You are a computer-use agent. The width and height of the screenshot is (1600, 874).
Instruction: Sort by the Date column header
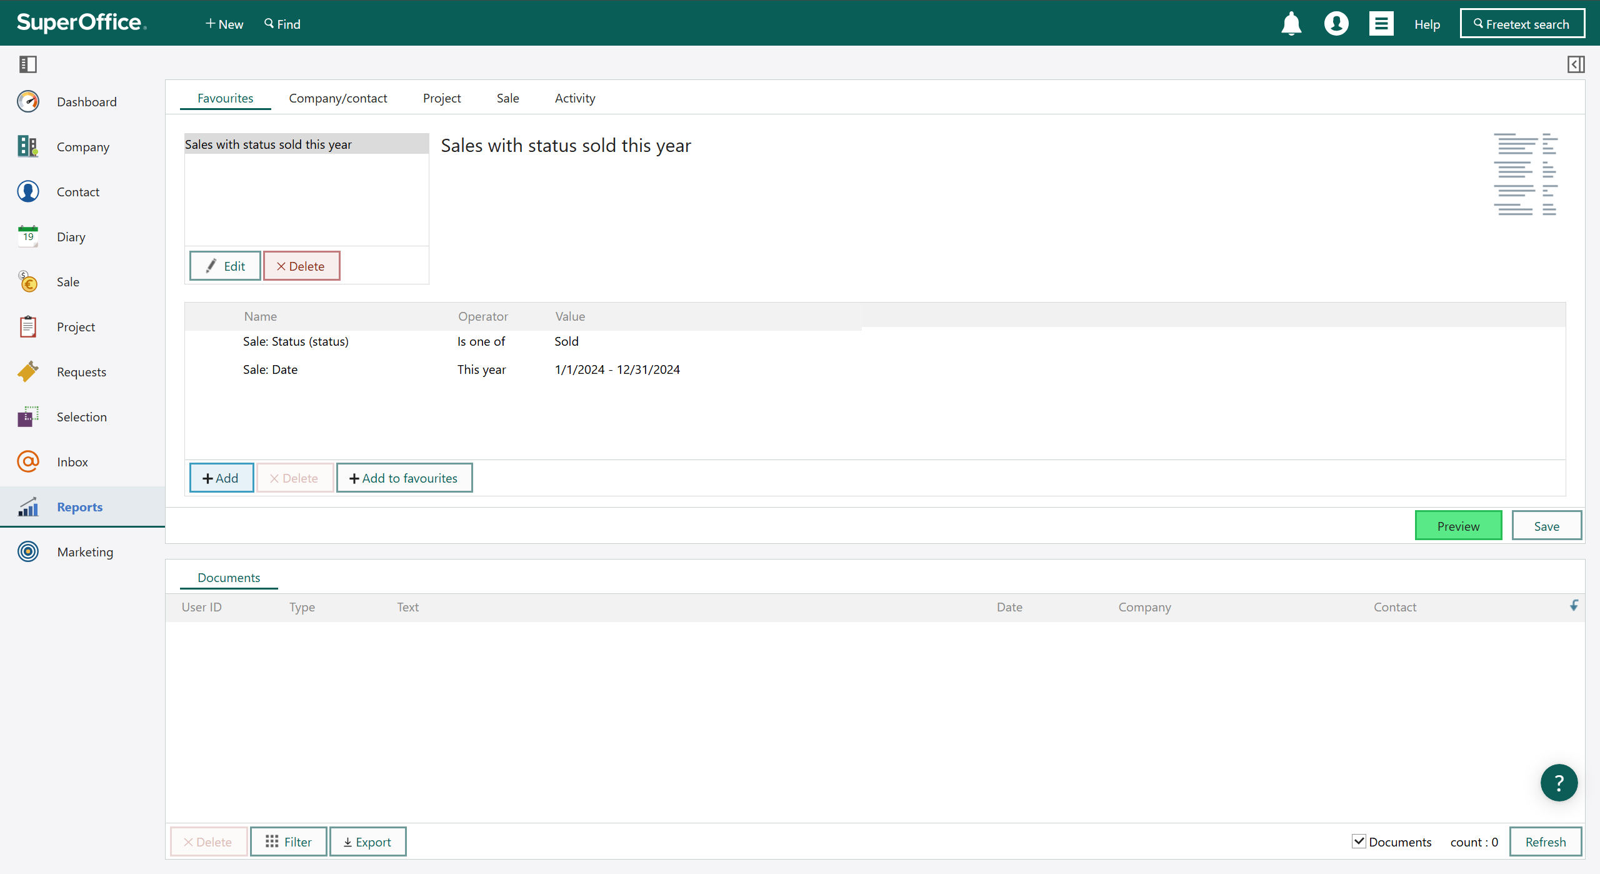click(x=1010, y=607)
